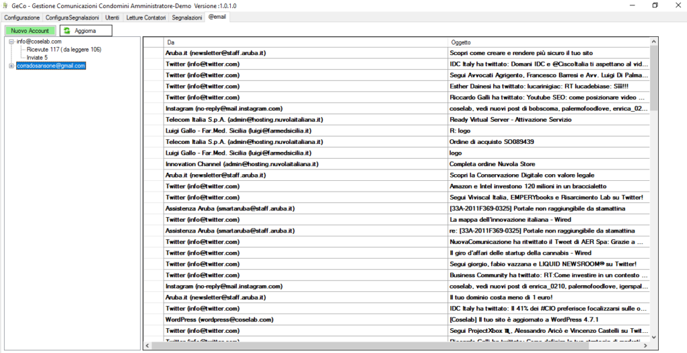
Task: Click the Aggiorna button
Action: (86, 31)
